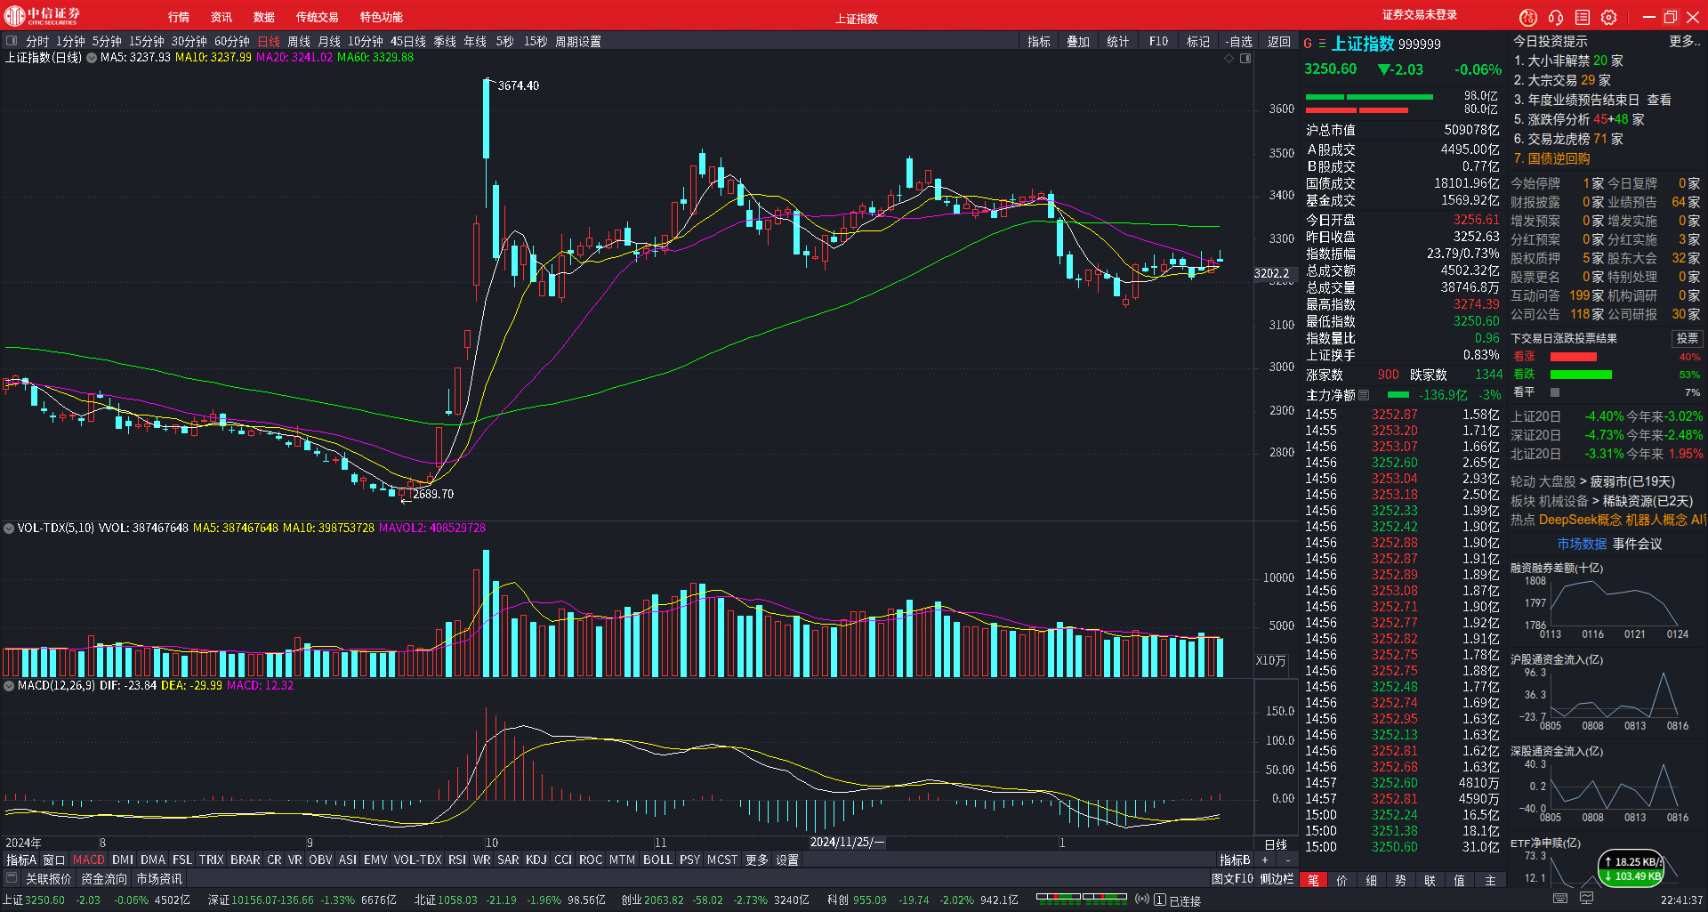Click the green 看跌 vote bar
Viewport: 1708px width, 912px height.
coord(1581,375)
